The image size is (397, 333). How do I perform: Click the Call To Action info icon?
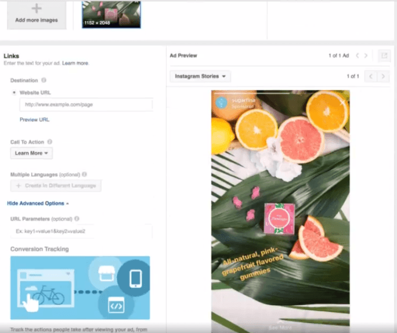pyautogui.click(x=50, y=142)
